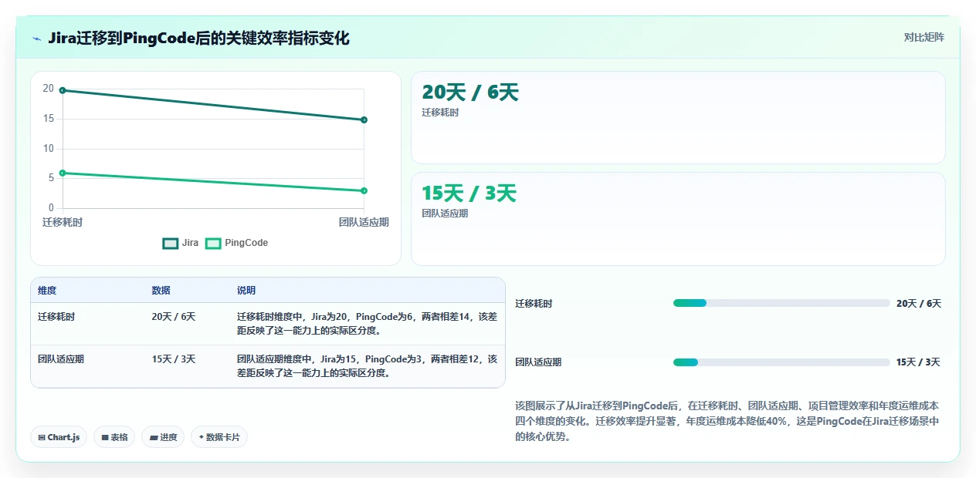
Task: Click the 迁移耗时 label under 20天 / 6天 card
Action: pos(440,113)
